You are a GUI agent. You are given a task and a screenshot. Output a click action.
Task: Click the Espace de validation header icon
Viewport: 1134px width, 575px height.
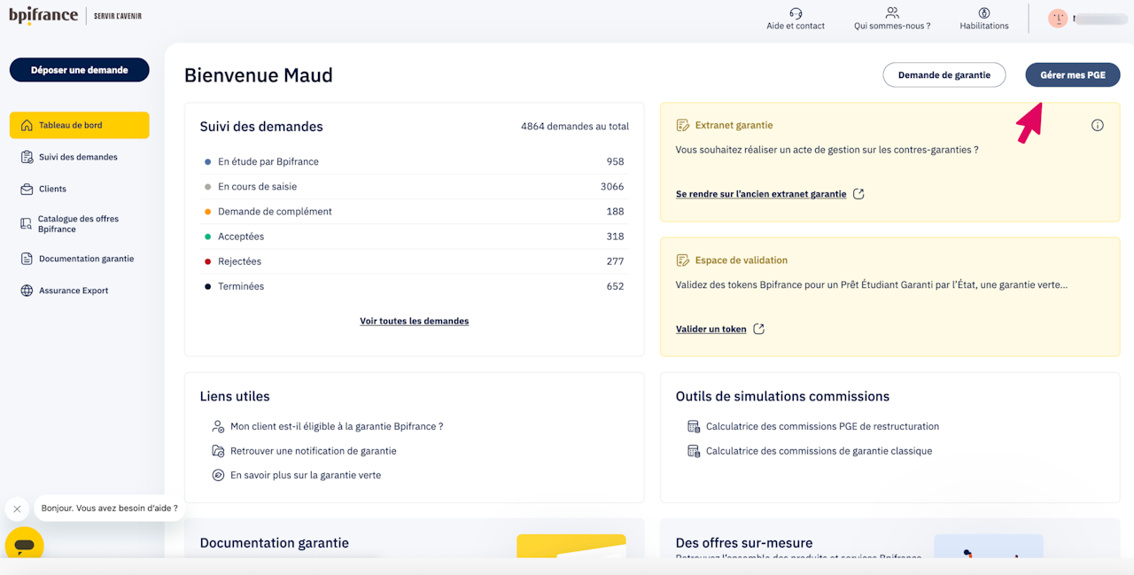[682, 260]
